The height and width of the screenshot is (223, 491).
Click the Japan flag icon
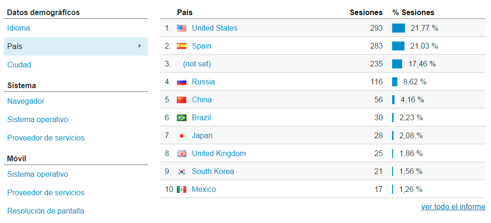click(x=182, y=136)
